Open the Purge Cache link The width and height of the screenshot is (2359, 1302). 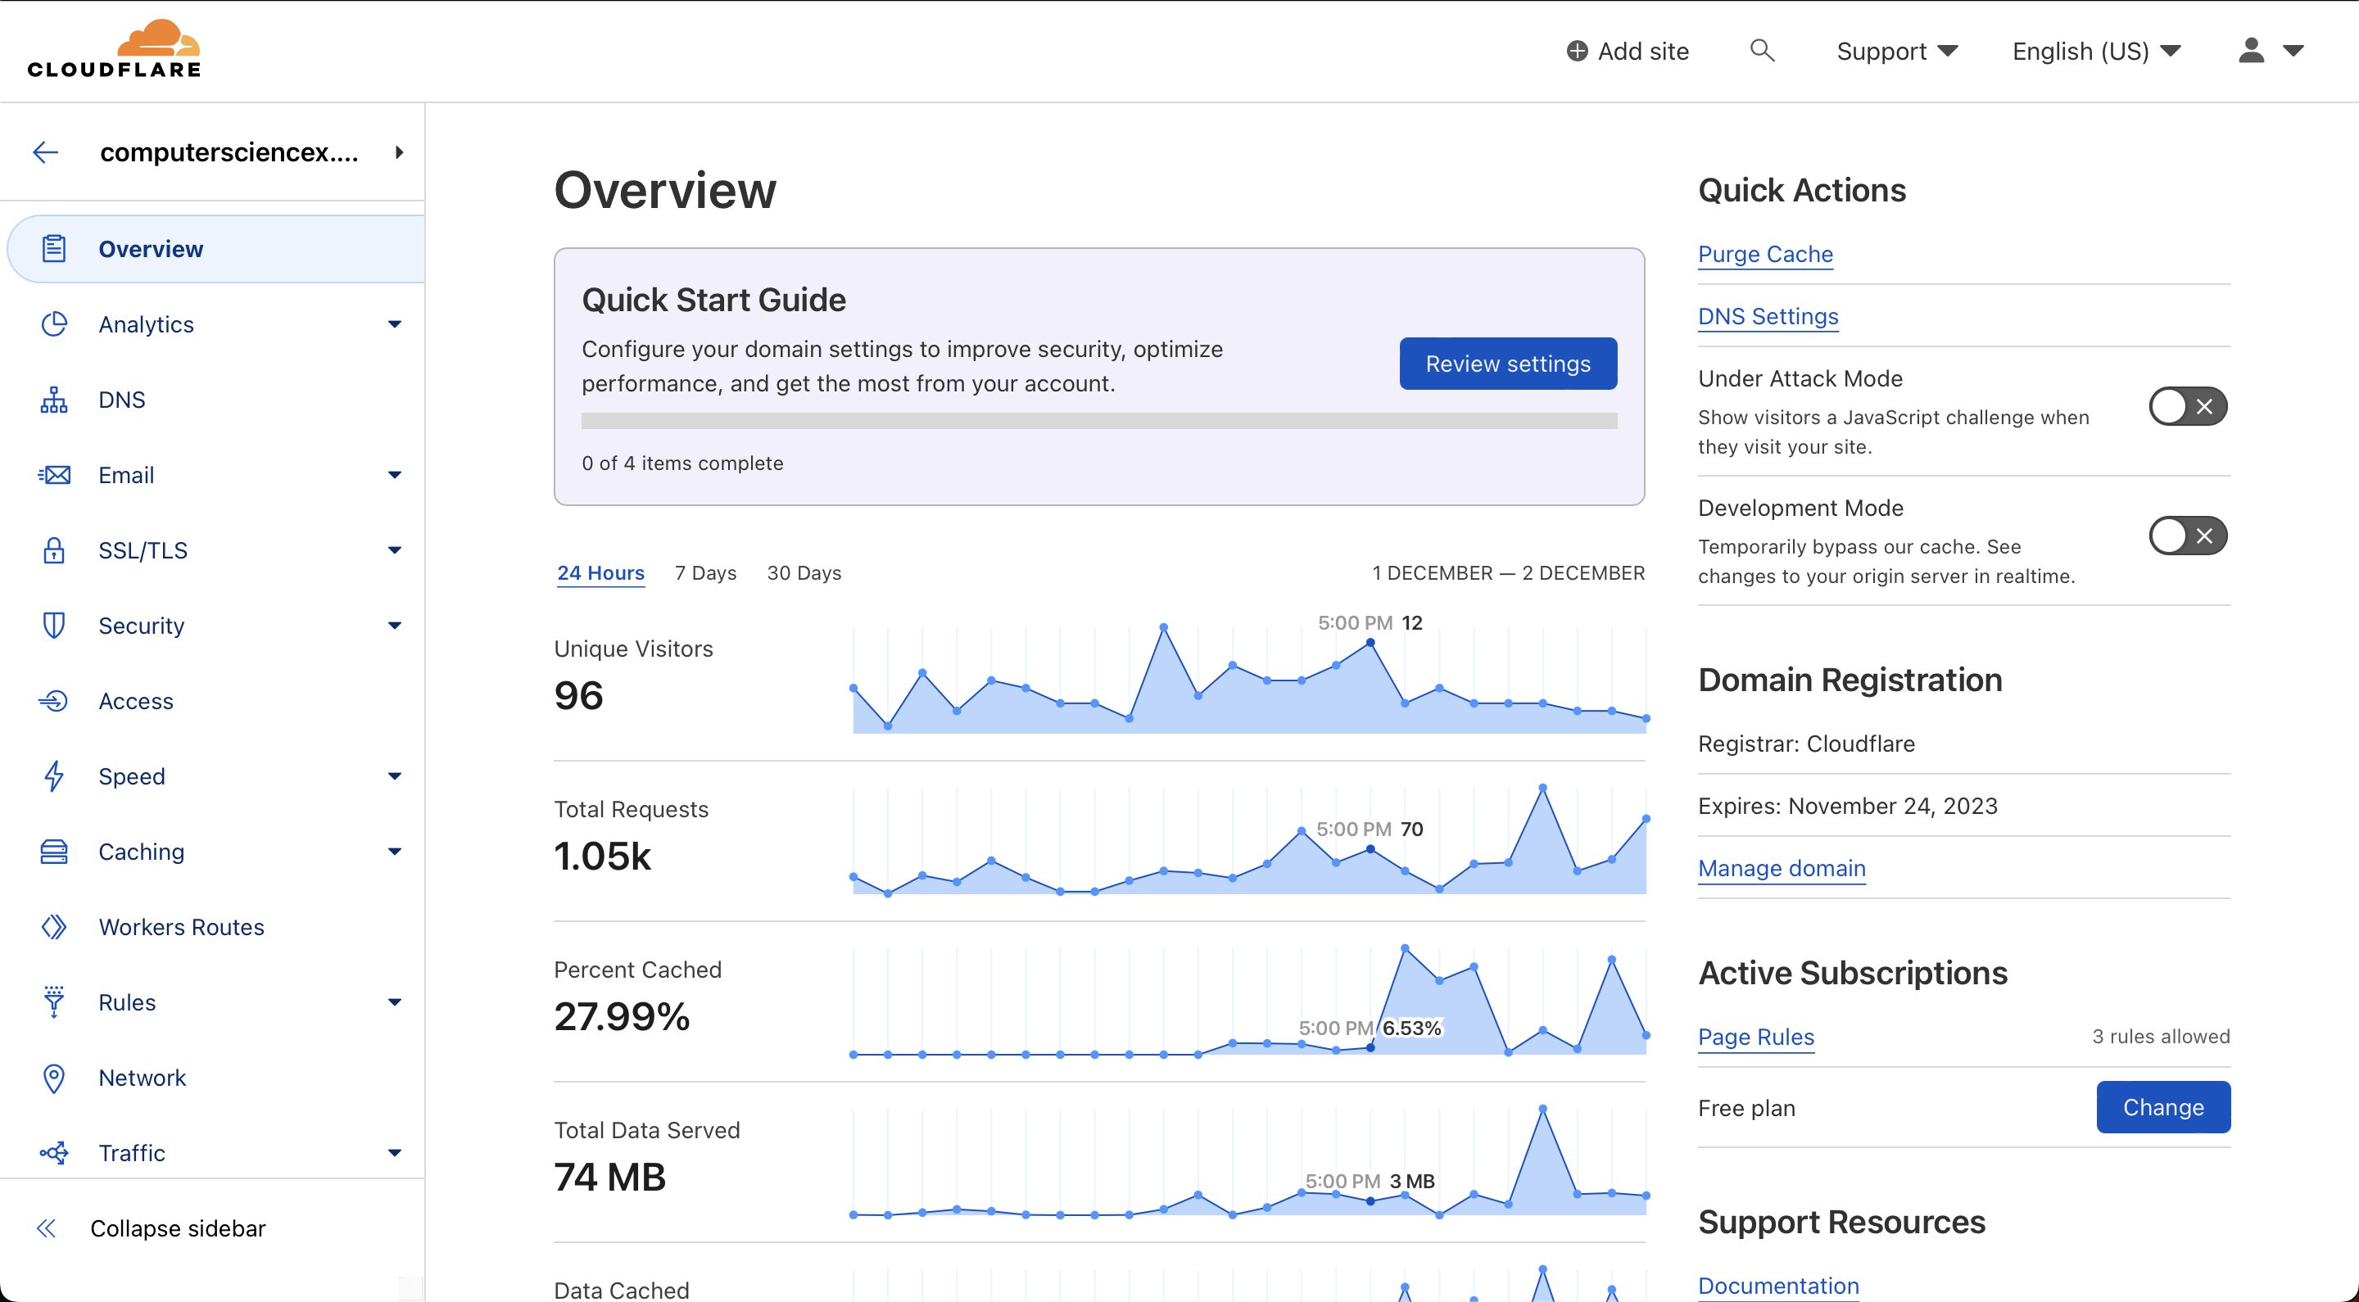(x=1764, y=254)
